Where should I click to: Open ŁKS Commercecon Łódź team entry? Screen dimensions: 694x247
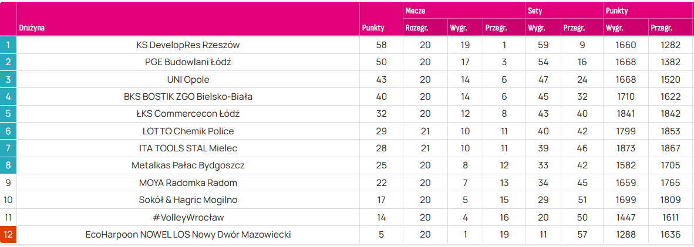[188, 114]
